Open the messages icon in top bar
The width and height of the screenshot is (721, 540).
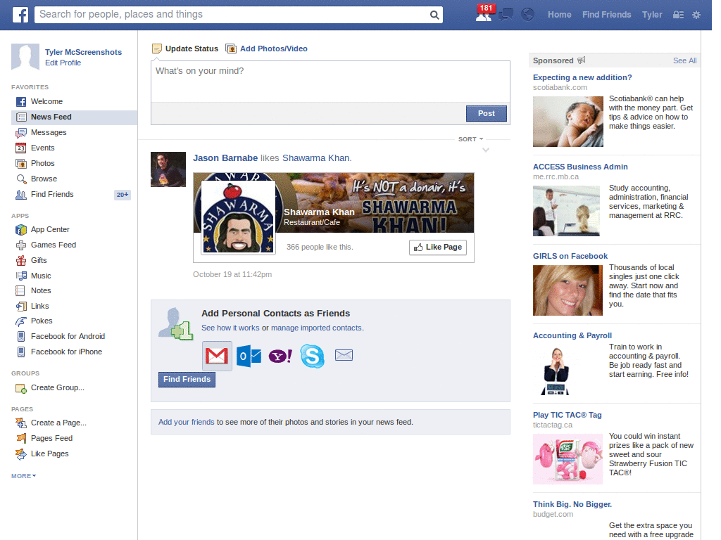506,15
